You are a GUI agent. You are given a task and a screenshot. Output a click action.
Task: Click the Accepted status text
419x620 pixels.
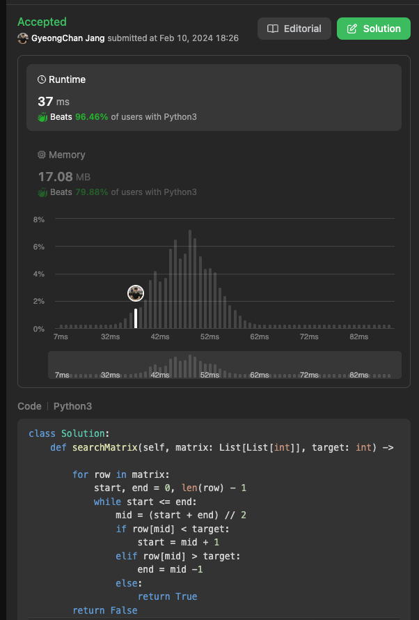pyautogui.click(x=42, y=22)
